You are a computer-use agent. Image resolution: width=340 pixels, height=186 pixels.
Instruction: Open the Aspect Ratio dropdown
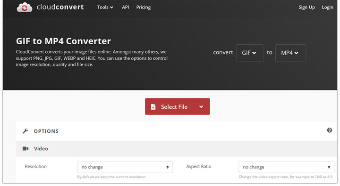pyautogui.click(x=286, y=167)
